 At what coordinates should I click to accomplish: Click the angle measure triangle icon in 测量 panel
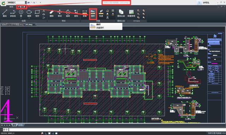pos(107,11)
